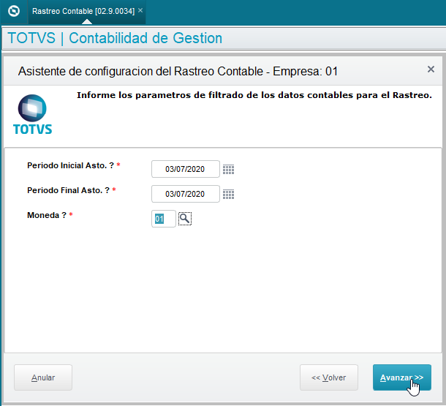Open Moneda lookup magnifier search
446x406 pixels.
[185, 219]
